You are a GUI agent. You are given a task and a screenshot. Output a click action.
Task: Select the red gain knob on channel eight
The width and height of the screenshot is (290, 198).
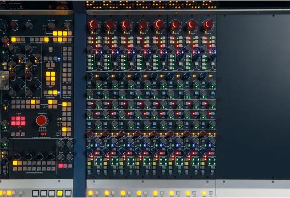(x=208, y=25)
